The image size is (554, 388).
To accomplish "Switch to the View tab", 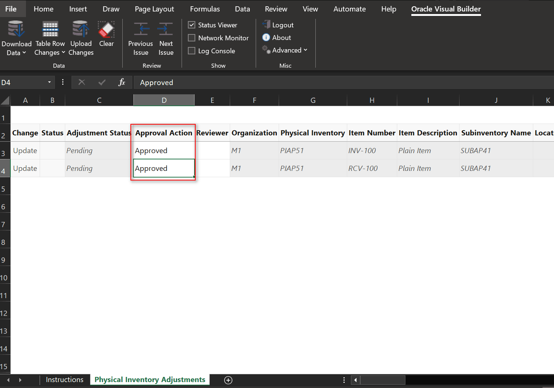I will [x=310, y=9].
